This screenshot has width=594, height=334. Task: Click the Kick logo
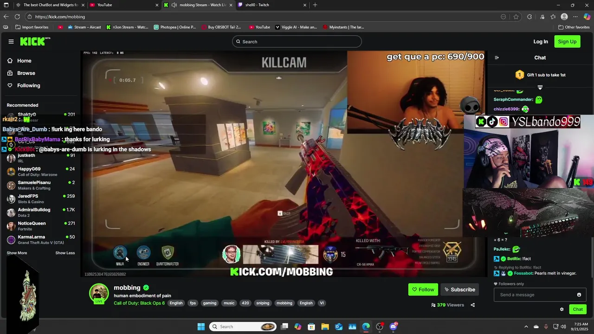pos(35,42)
